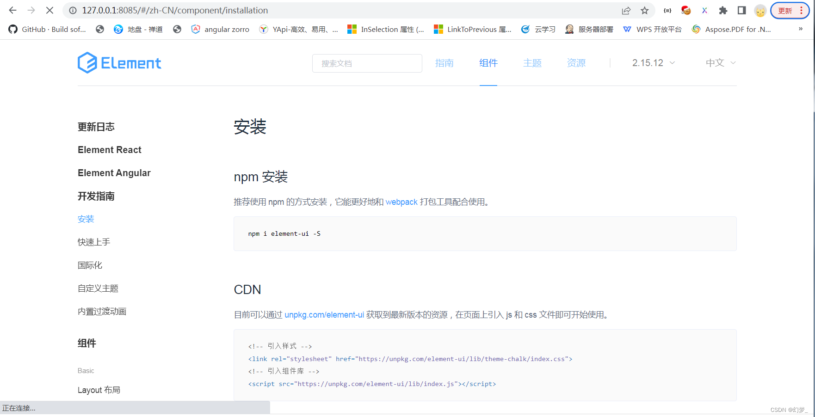This screenshot has height=417, width=815.
Task: Open Element React sidebar link
Action: pyautogui.click(x=110, y=150)
